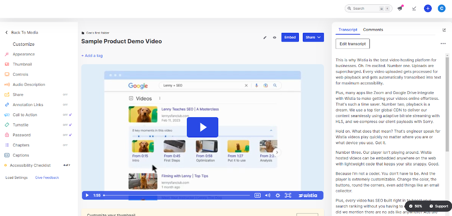452x216 pixels.
Task: Click Give Feedback link
Action: pyautogui.click(x=47, y=178)
